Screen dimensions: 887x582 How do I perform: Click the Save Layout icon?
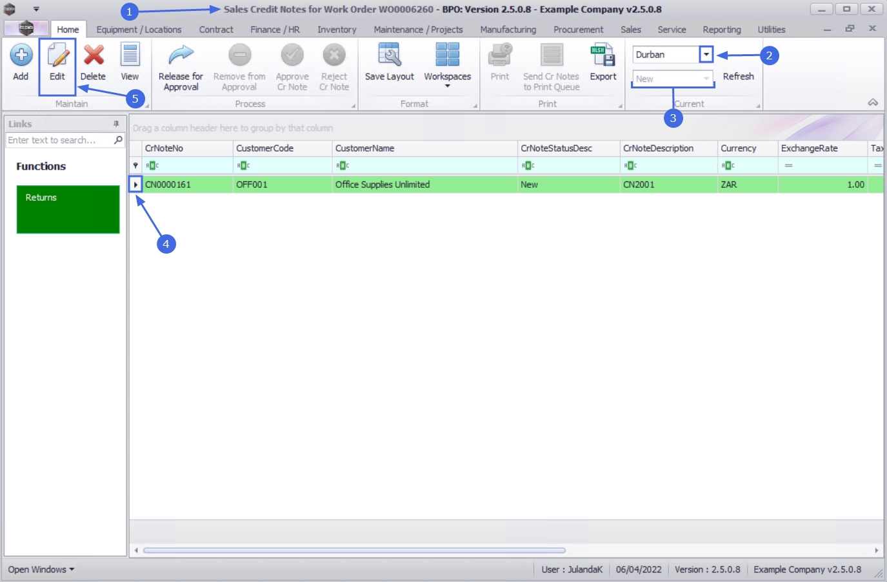[x=389, y=55]
